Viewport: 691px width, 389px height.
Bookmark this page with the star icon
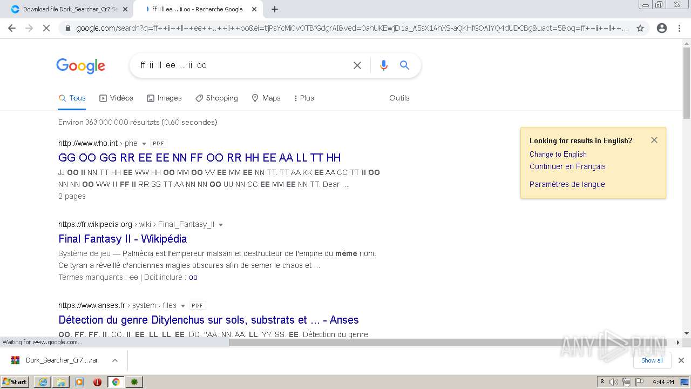(x=640, y=28)
